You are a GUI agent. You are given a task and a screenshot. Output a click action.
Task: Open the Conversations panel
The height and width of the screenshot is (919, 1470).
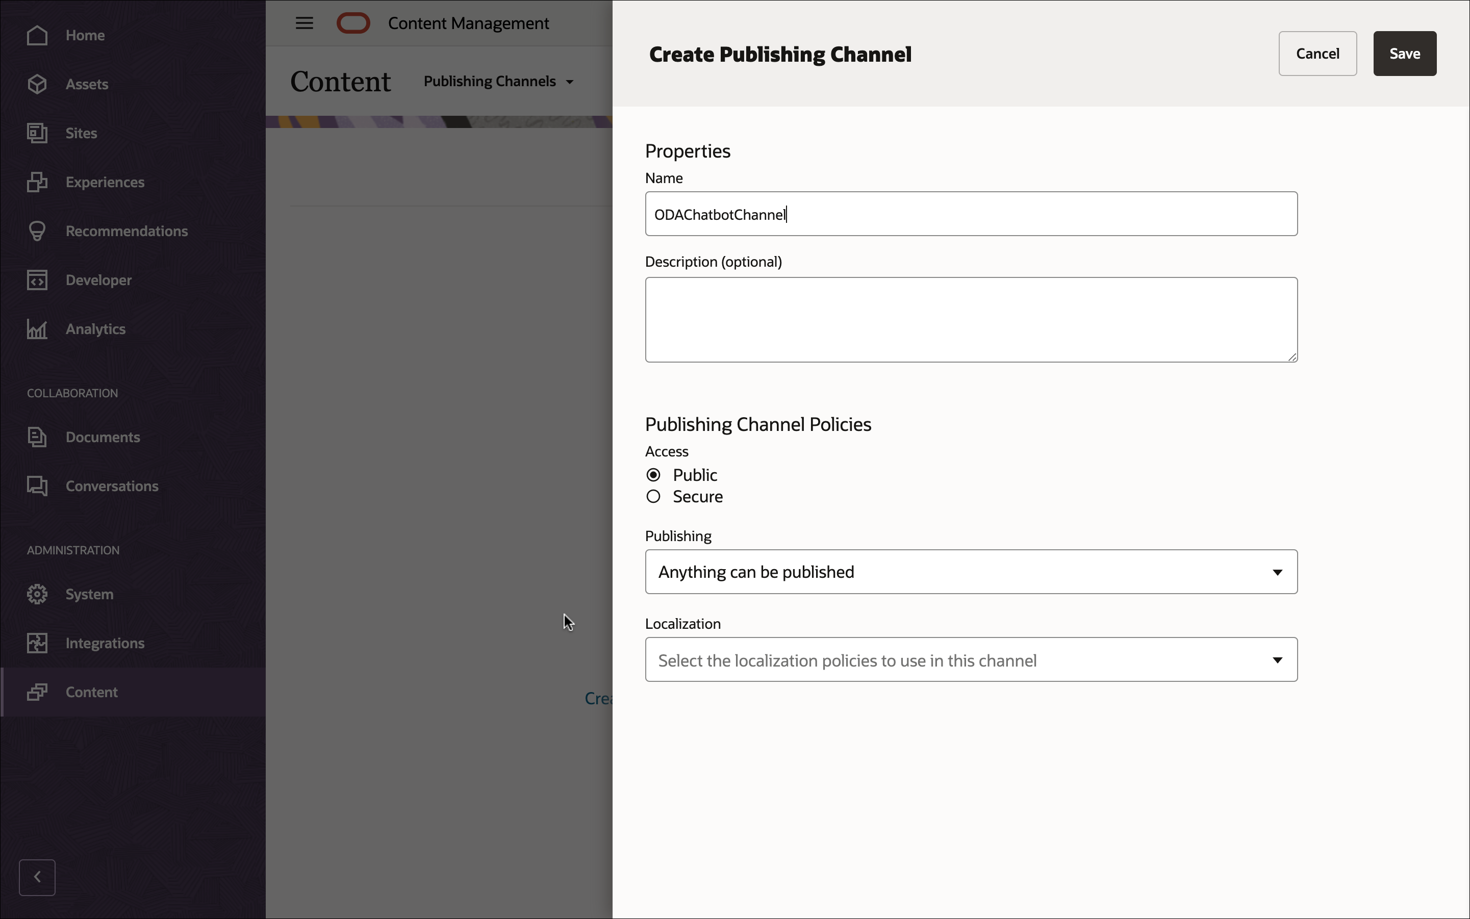[x=112, y=486]
